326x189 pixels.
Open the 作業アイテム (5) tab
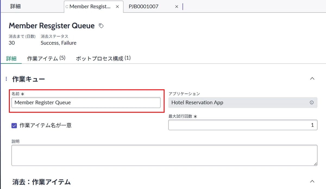pos(46,58)
